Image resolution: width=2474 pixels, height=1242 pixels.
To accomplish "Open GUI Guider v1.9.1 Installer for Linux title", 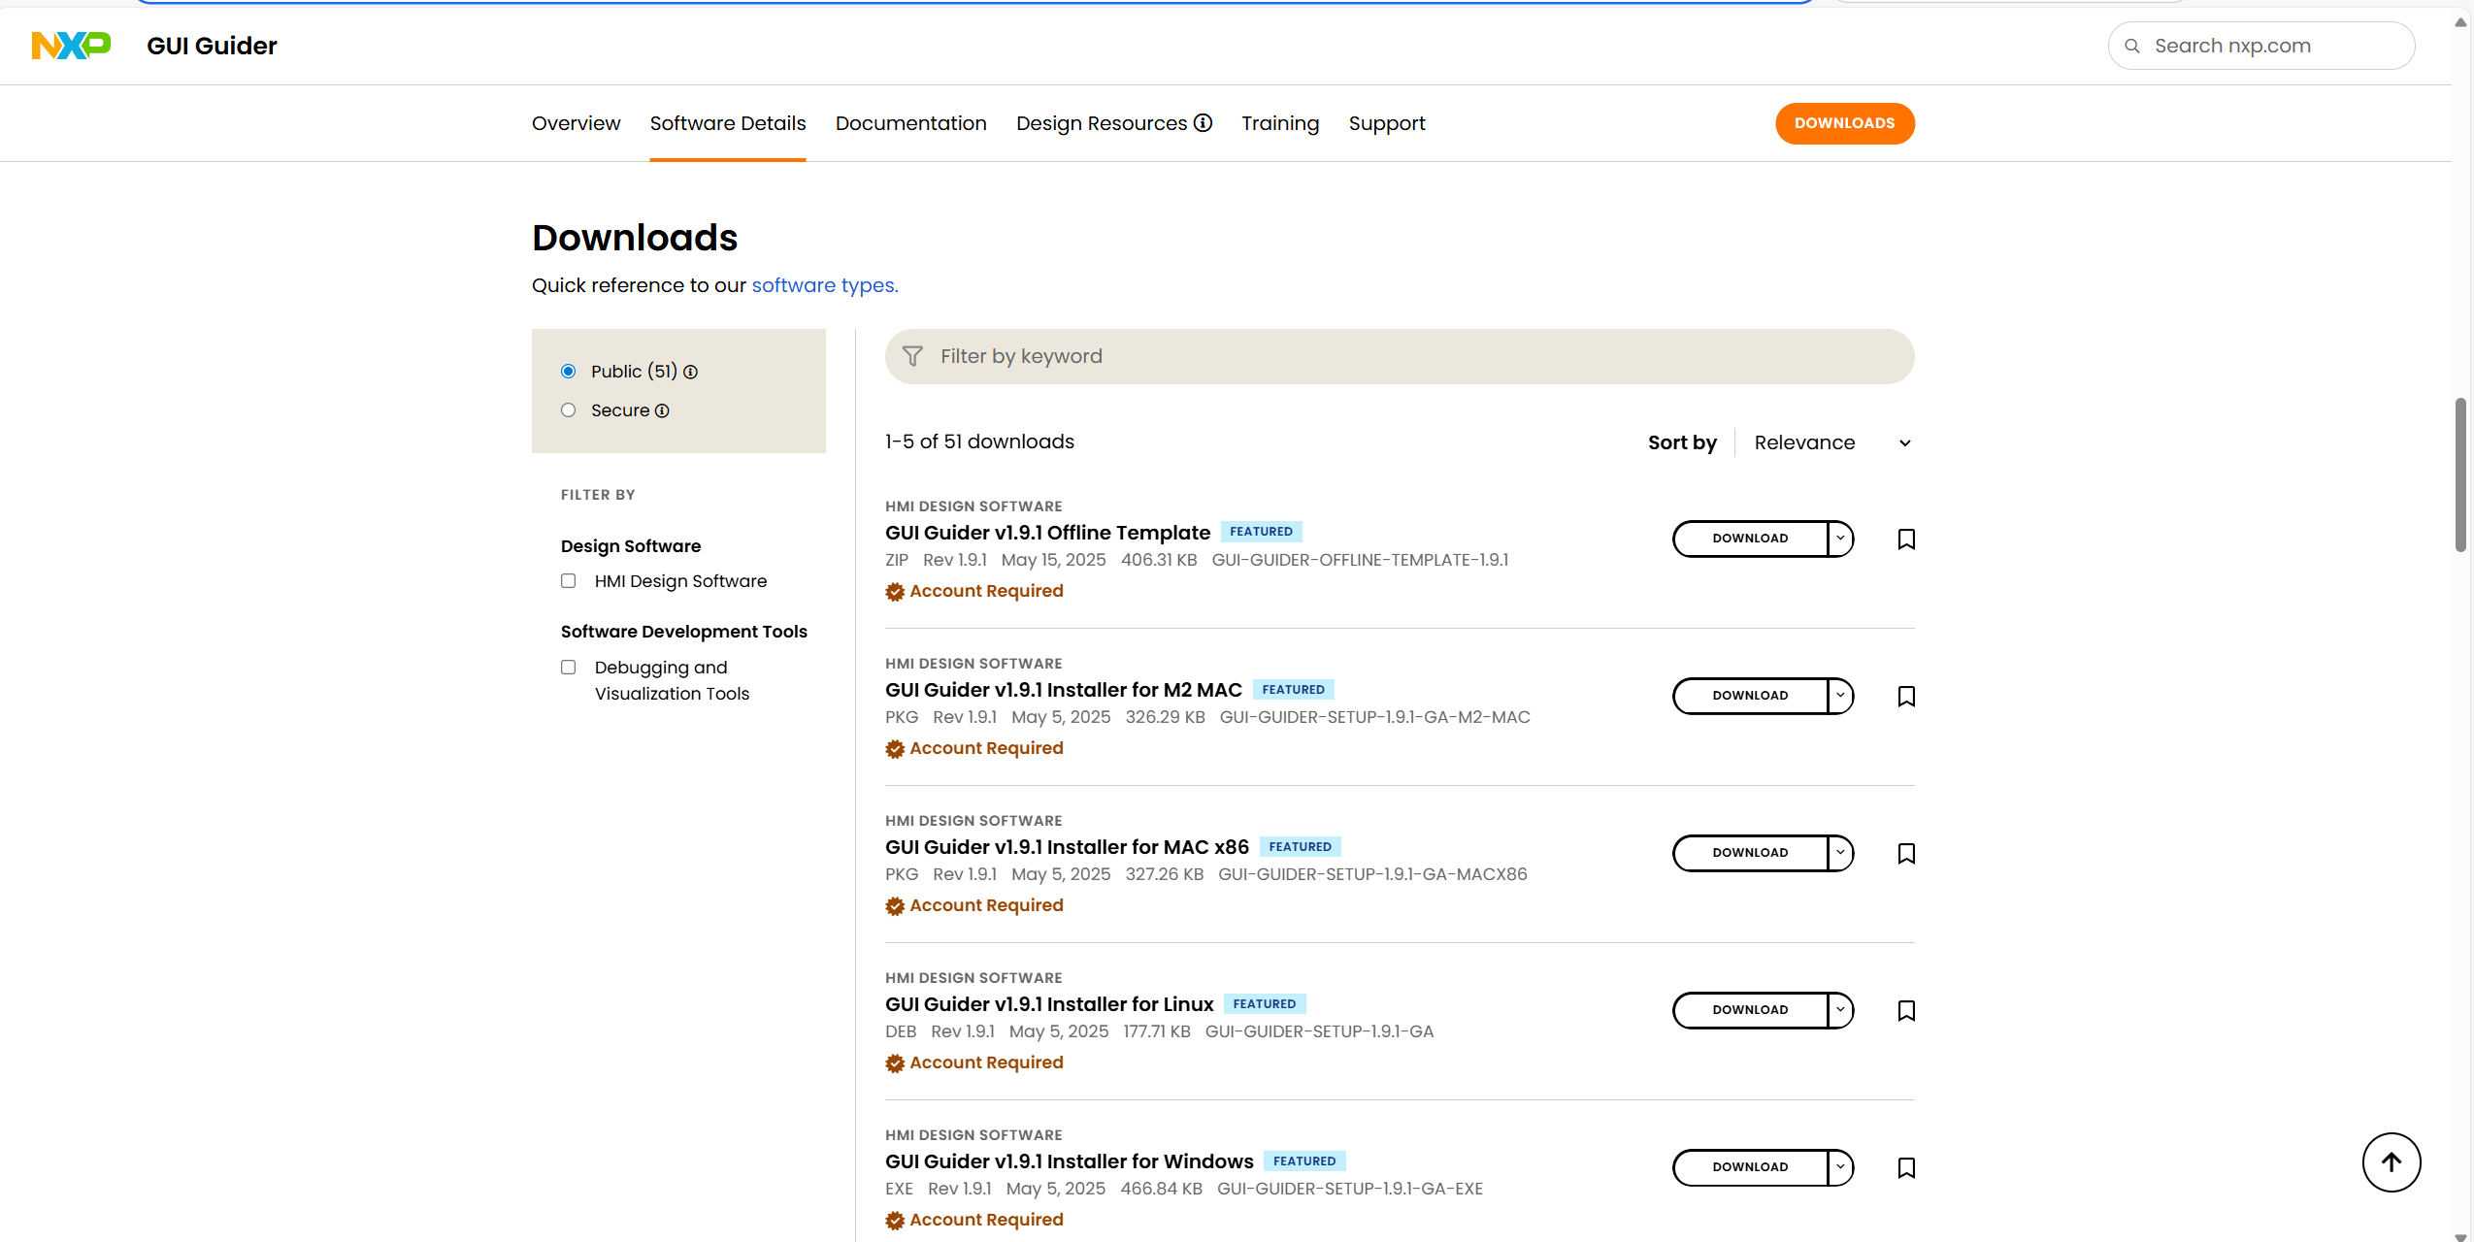I will pos(1049,1004).
